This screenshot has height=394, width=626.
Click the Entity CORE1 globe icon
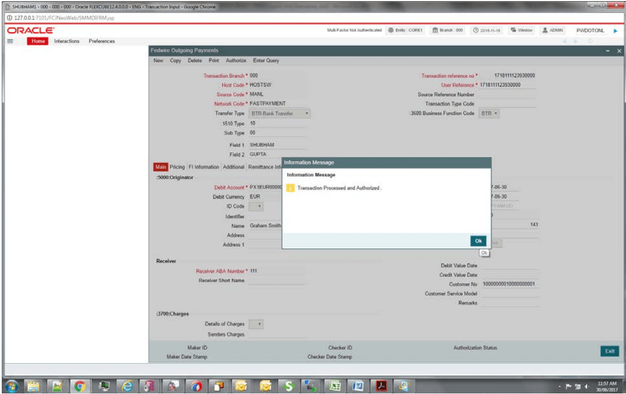click(391, 30)
